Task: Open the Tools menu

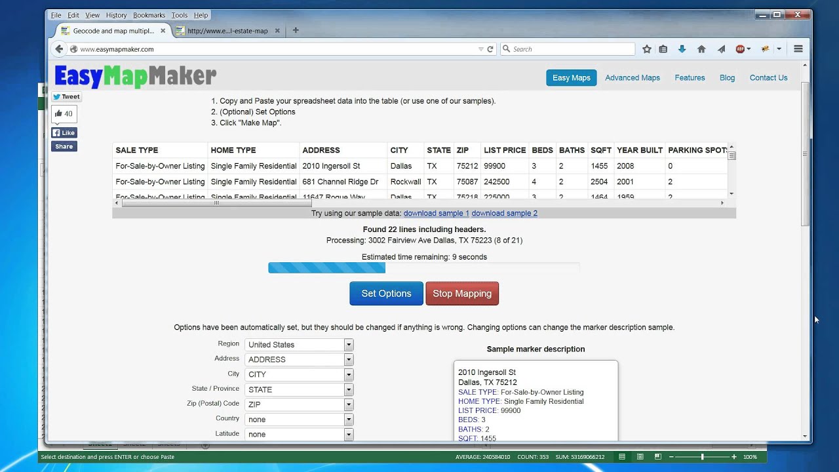Action: tap(180, 15)
